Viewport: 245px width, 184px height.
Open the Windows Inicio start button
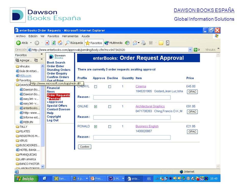[x=26, y=179]
